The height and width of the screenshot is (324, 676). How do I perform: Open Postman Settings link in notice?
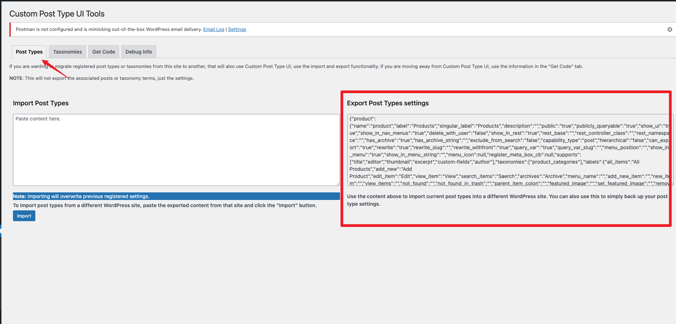pyautogui.click(x=237, y=29)
